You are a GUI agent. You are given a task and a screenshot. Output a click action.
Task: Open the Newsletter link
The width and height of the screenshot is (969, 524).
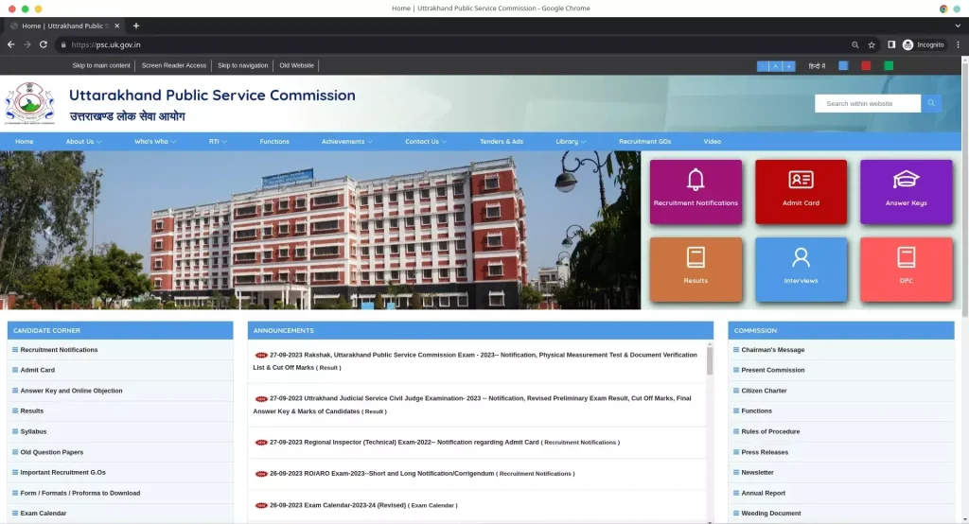(757, 473)
